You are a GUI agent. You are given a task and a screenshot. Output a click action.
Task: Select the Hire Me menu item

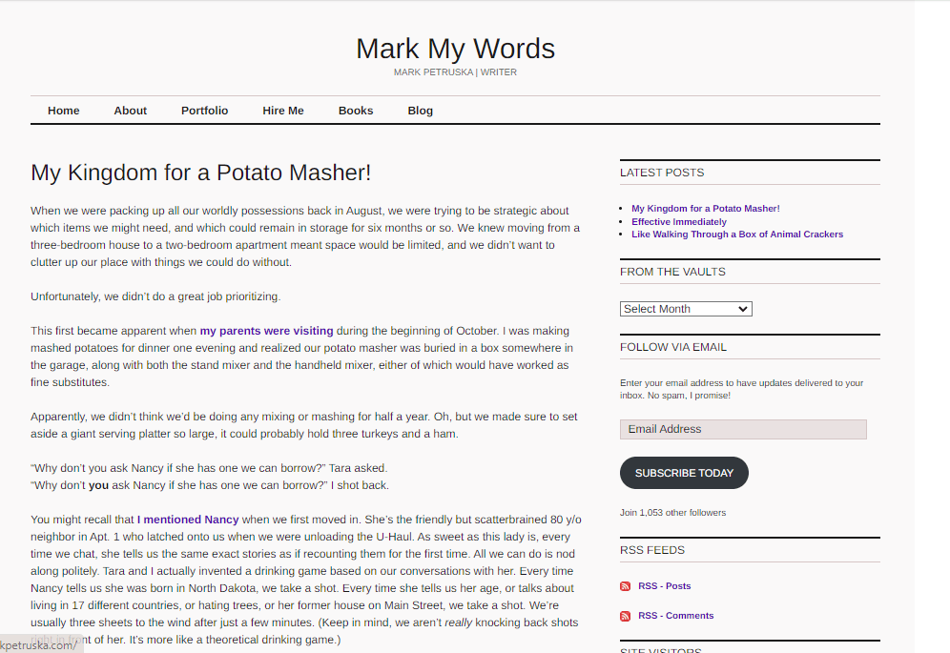tap(283, 111)
